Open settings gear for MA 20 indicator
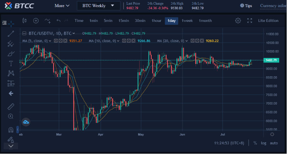Screen dimensions: 287x154 click(197, 41)
